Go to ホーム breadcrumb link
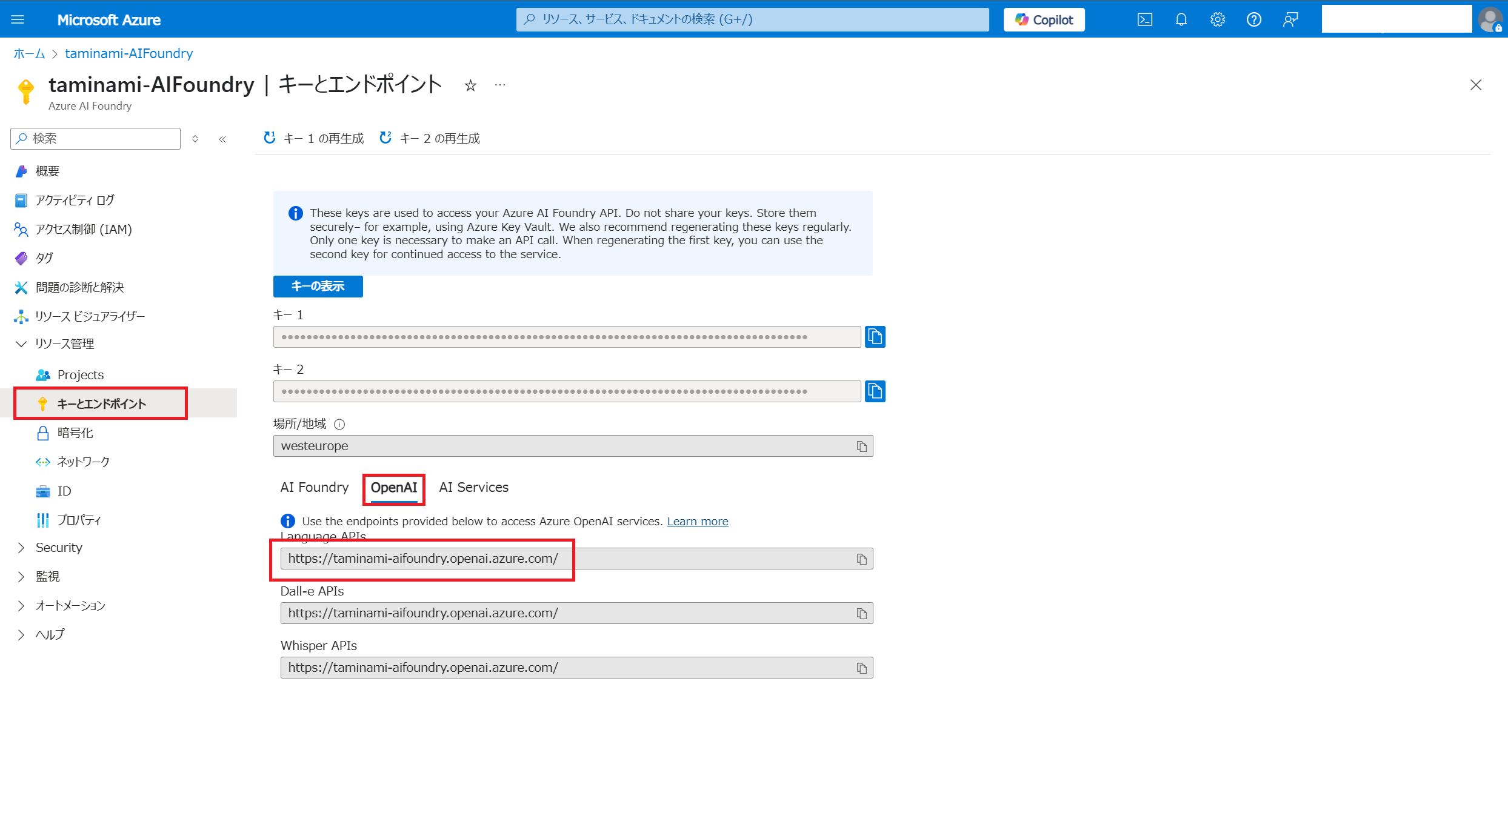 [29, 53]
